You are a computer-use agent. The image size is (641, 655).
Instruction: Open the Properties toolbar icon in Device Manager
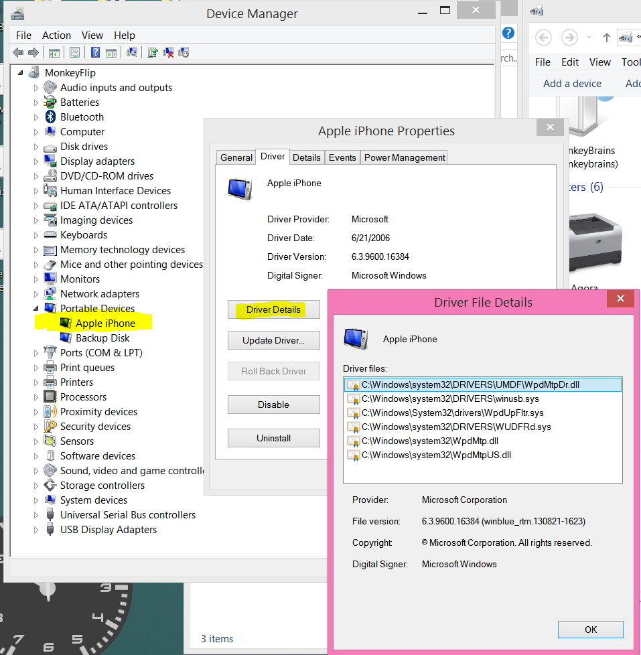pos(75,53)
